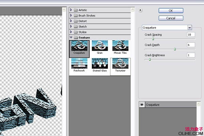Click the Crack Spacing value field
The image size is (204, 136).
coord(190,34)
